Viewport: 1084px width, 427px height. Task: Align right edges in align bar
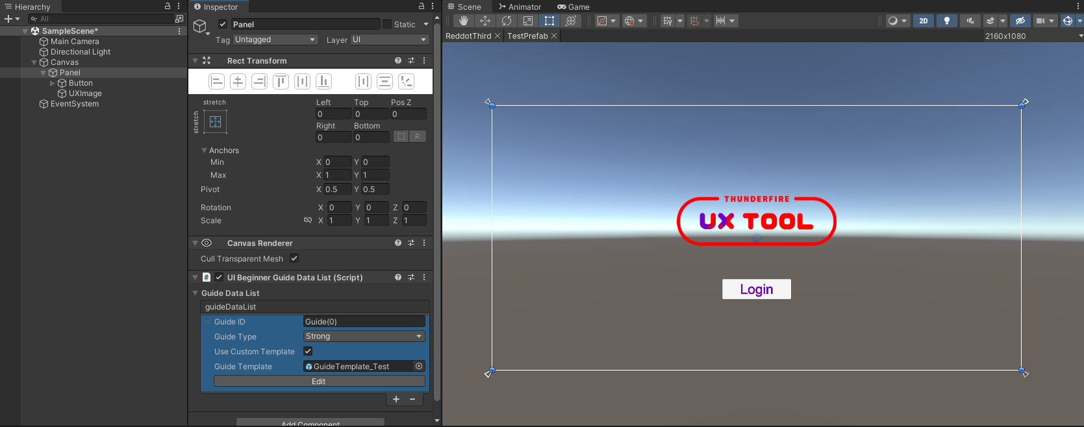coord(260,81)
